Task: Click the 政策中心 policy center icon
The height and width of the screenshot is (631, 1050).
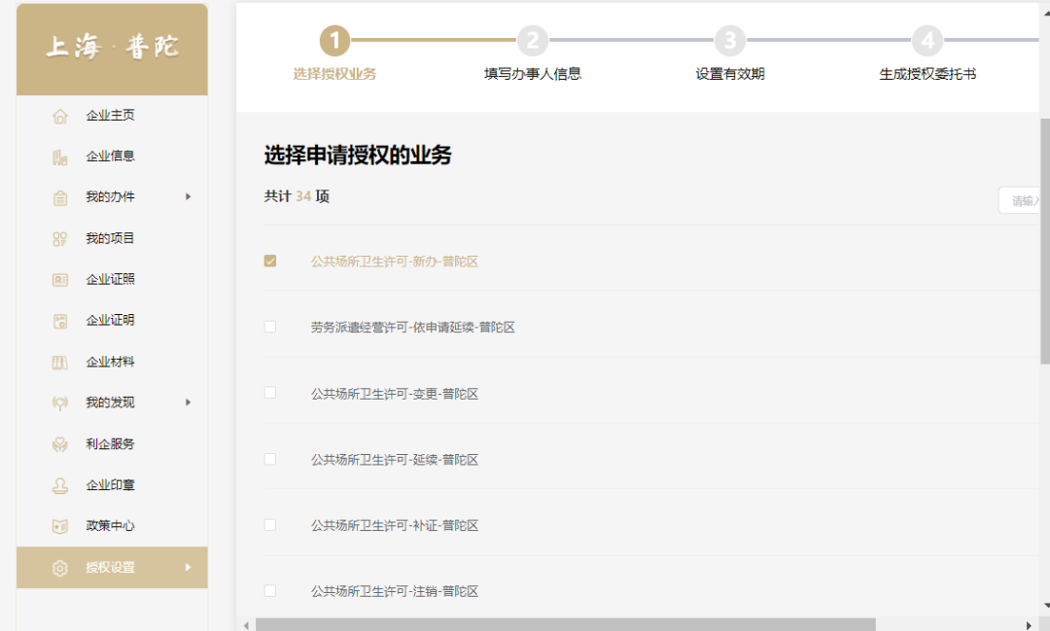Action: [x=59, y=526]
